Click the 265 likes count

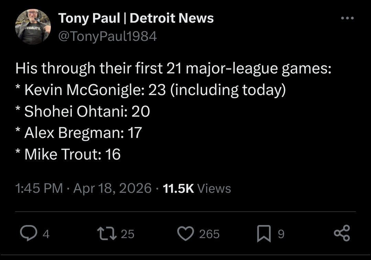point(209,234)
